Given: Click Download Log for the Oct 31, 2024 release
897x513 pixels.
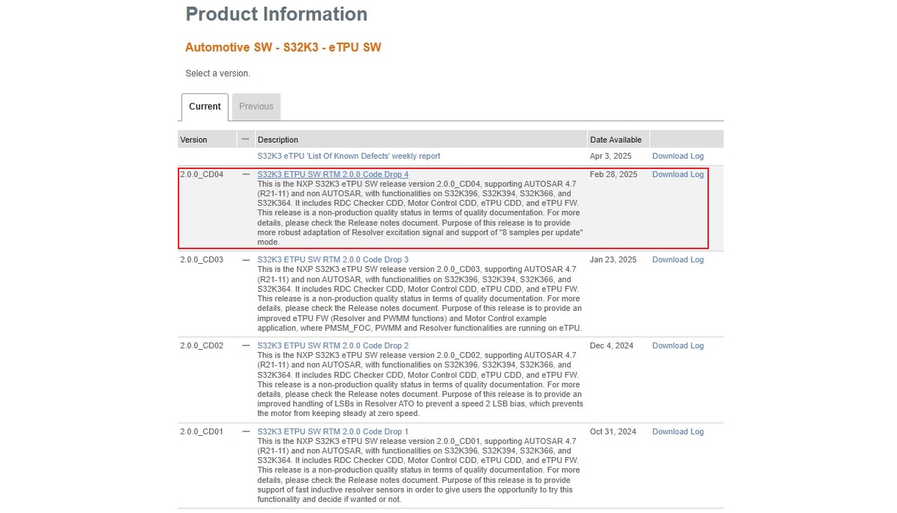Looking at the screenshot, I should tap(677, 432).
